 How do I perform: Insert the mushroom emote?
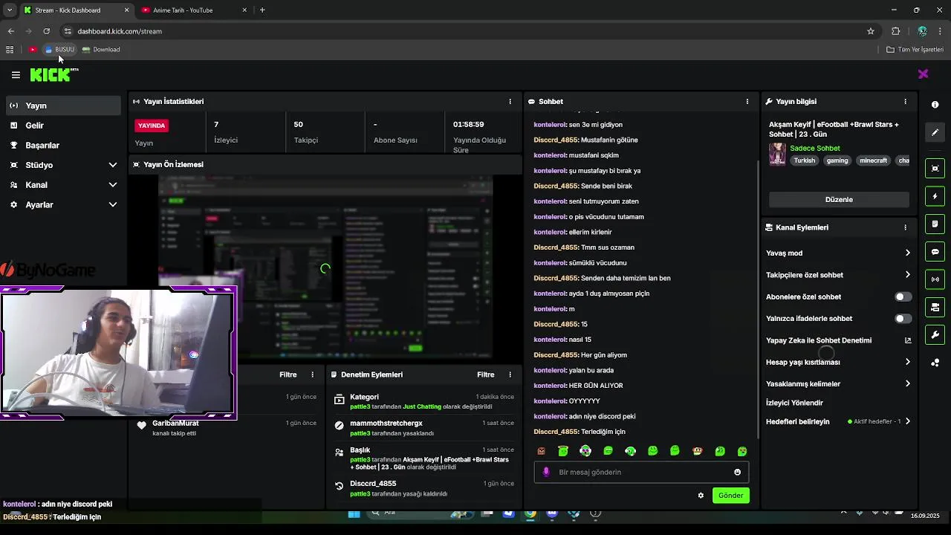pos(697,451)
